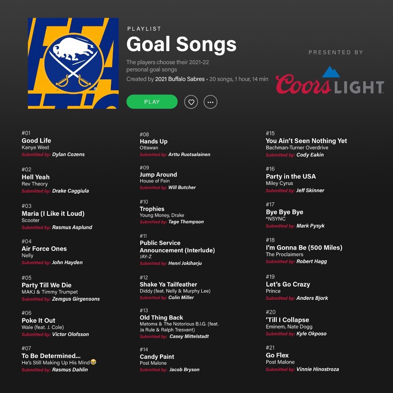Select the track Hell Yeah

[x=36, y=177]
